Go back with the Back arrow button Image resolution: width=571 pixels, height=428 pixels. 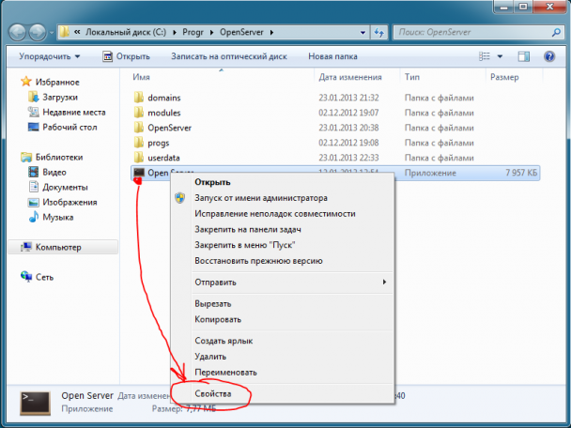[x=17, y=33]
